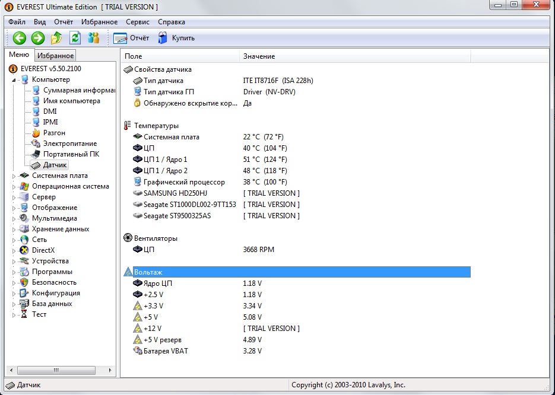555x395 pixels.
Task: Open the Файл menu
Action: coord(17,22)
